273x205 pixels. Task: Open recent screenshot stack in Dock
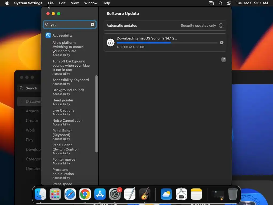(x=218, y=195)
